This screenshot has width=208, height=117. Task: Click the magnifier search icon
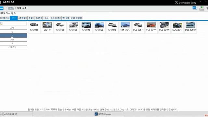point(1,24)
